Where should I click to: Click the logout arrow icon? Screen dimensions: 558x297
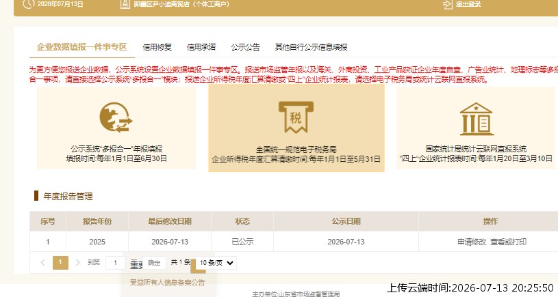click(x=447, y=4)
